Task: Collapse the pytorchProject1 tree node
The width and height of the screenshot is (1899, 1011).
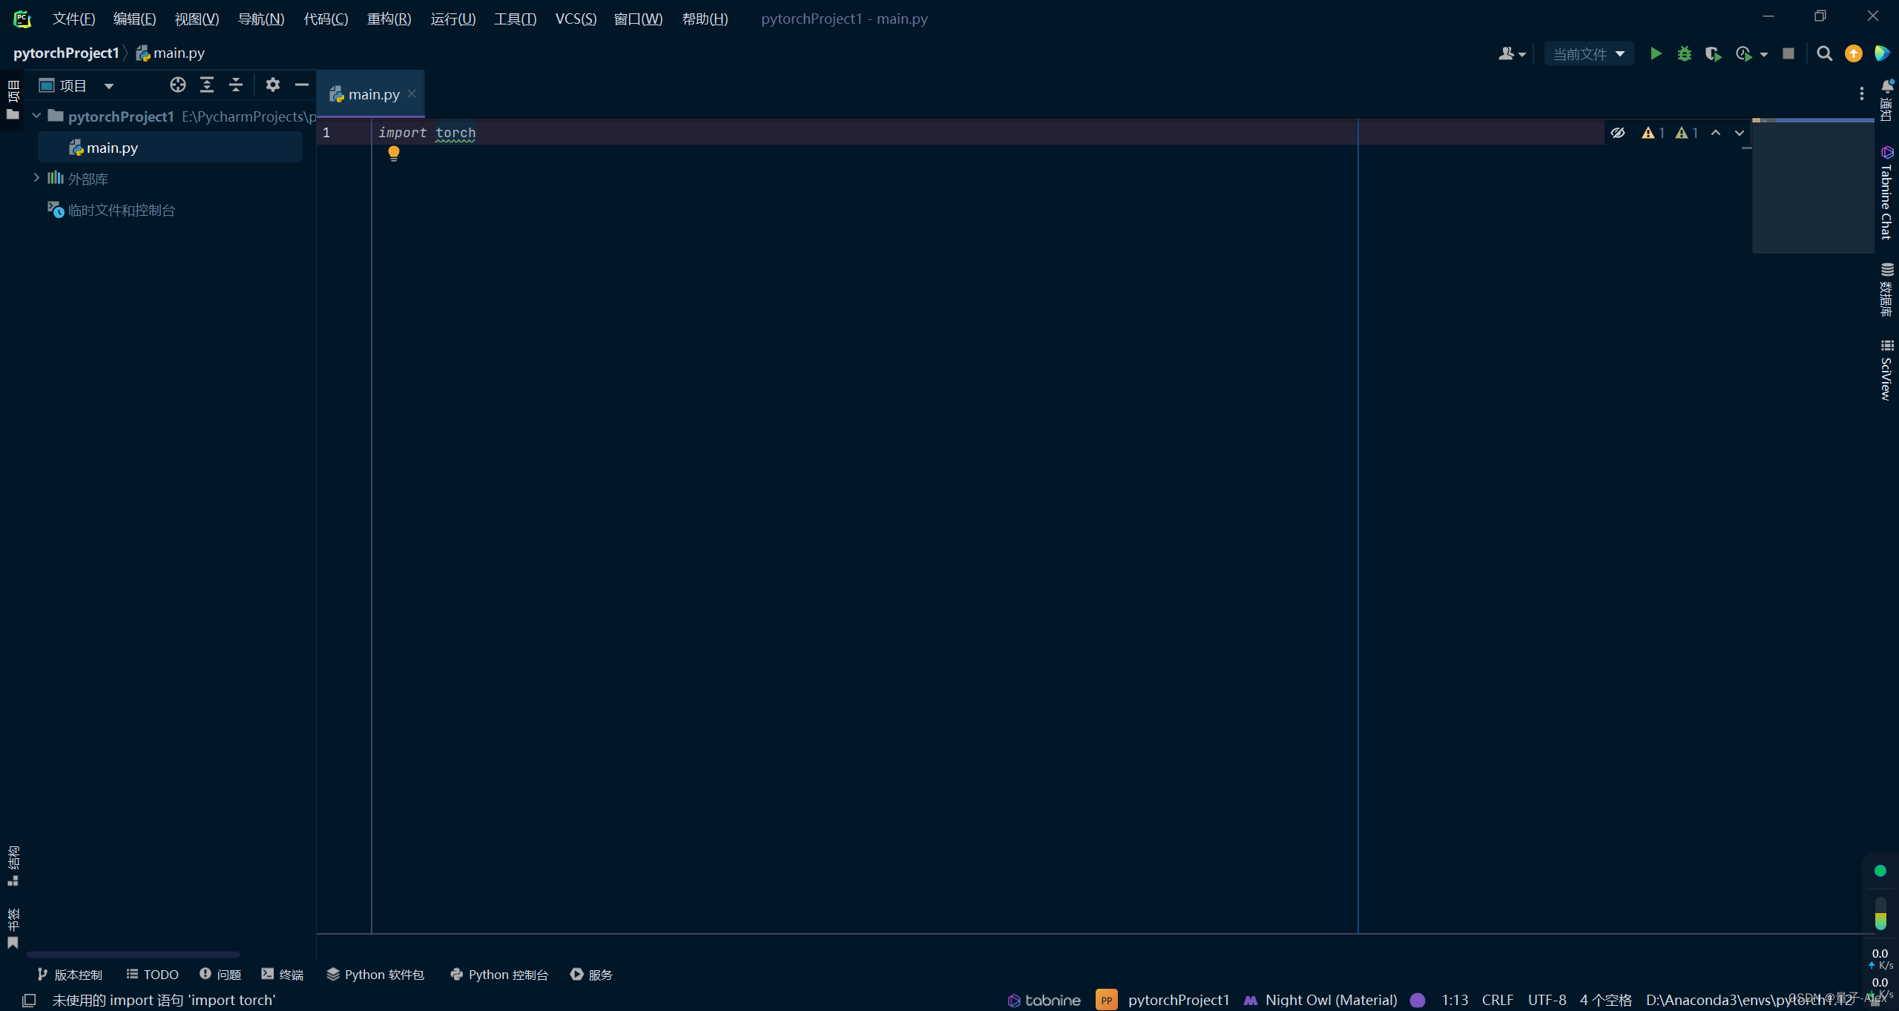Action: point(36,116)
